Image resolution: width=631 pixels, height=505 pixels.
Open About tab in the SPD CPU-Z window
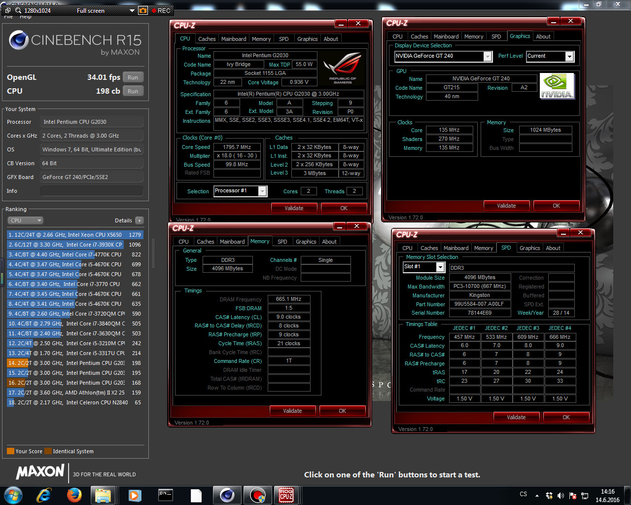[553, 248]
